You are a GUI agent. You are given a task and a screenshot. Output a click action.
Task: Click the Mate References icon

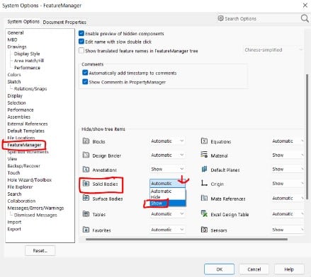(x=204, y=198)
